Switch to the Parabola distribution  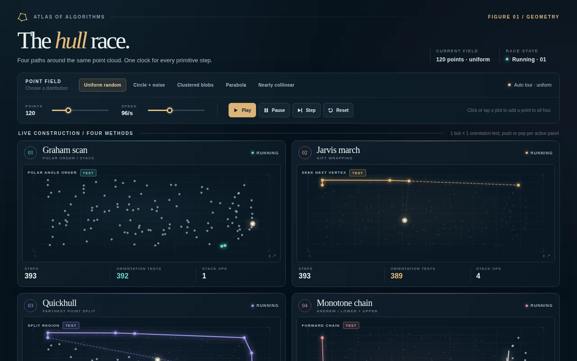coord(236,85)
